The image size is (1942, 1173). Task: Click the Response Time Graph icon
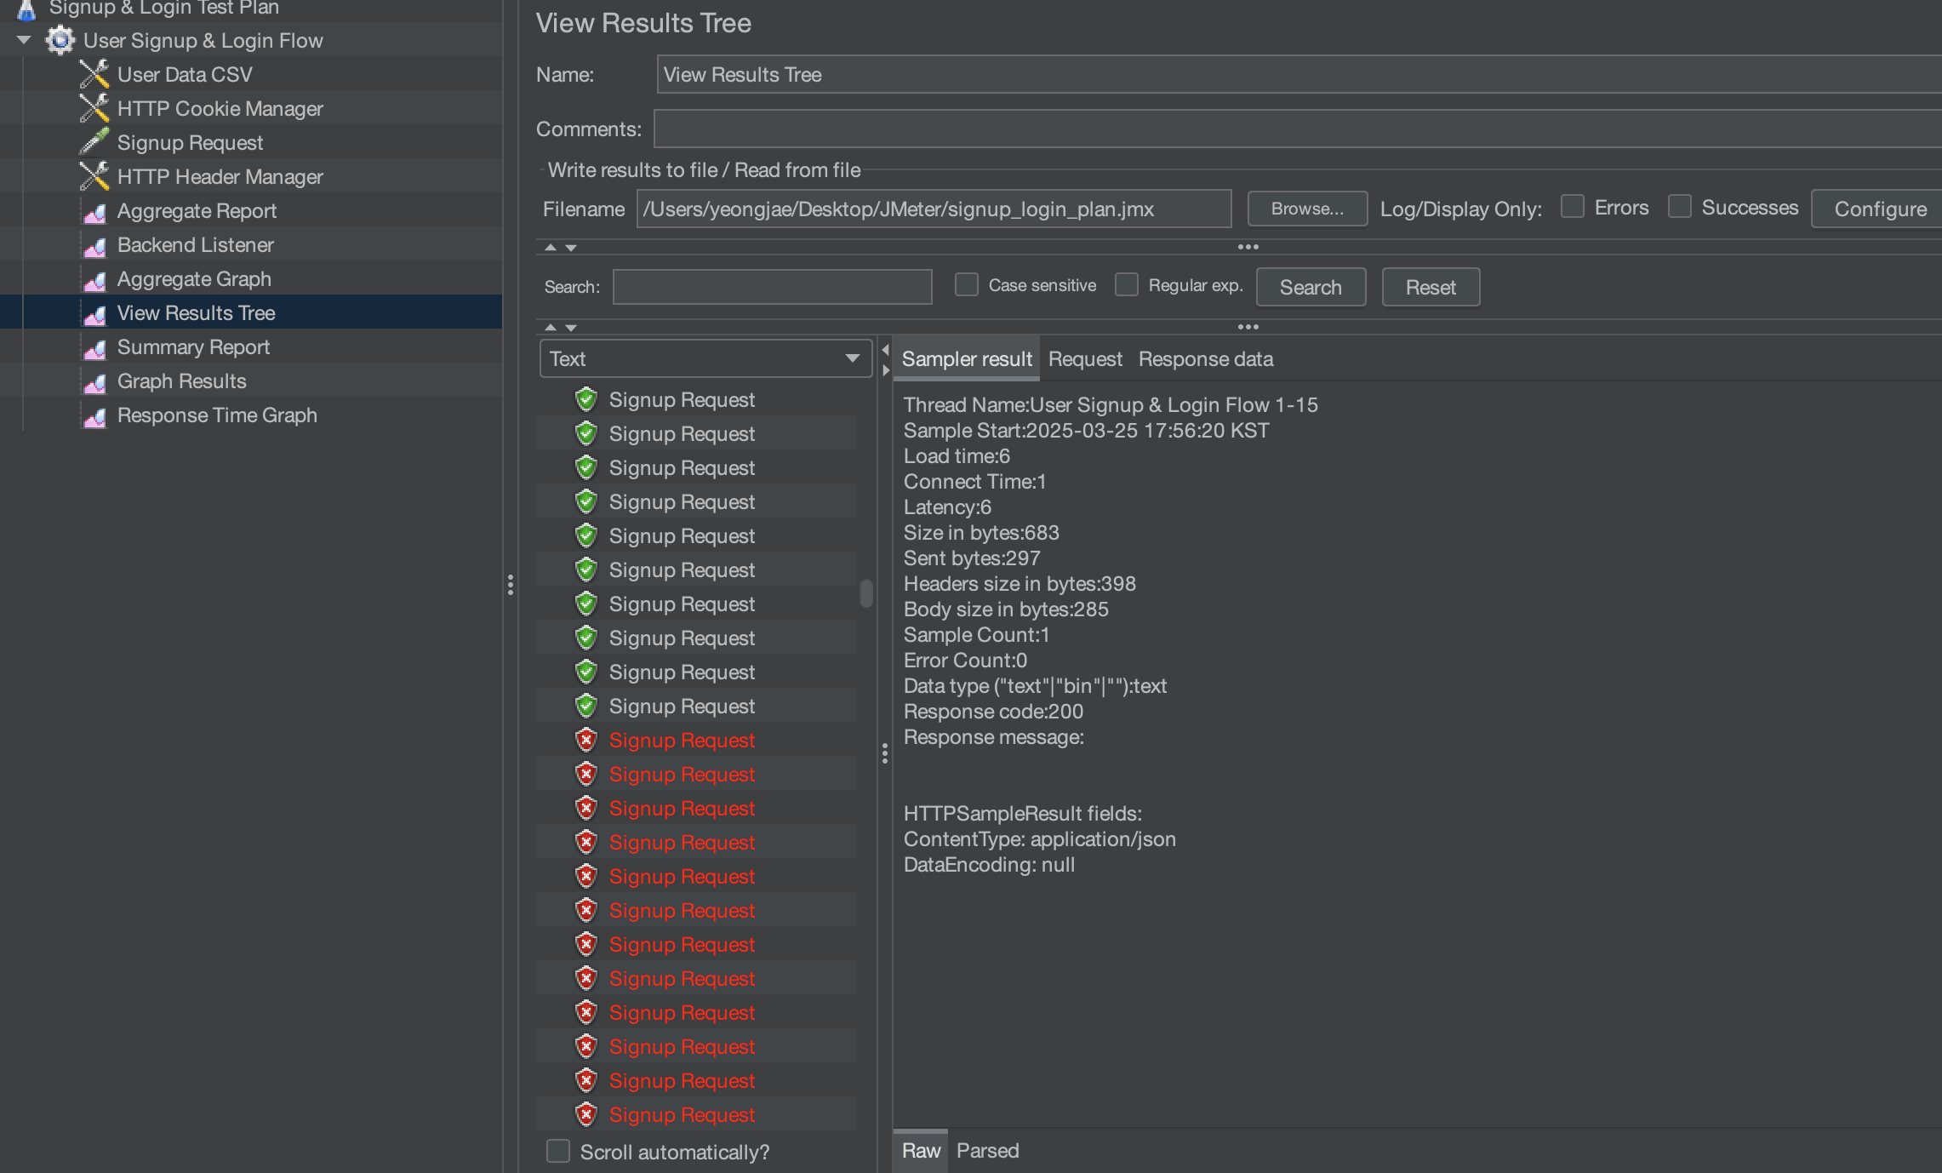[x=94, y=416]
